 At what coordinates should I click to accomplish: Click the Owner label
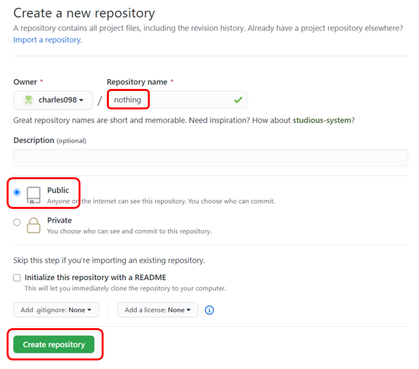(x=25, y=82)
